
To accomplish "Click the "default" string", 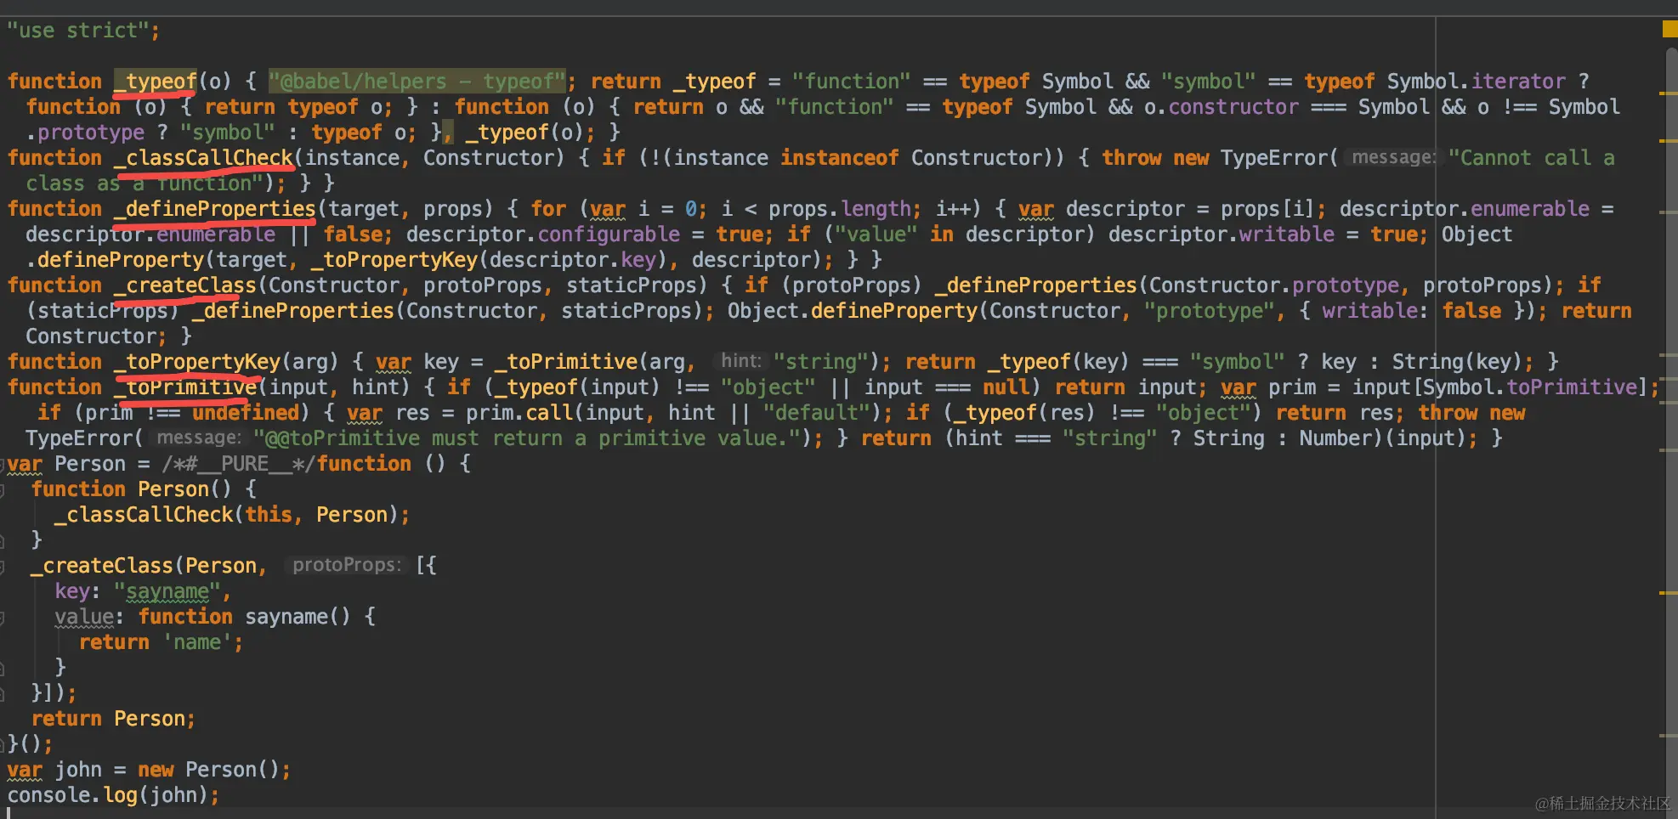I will click(816, 413).
